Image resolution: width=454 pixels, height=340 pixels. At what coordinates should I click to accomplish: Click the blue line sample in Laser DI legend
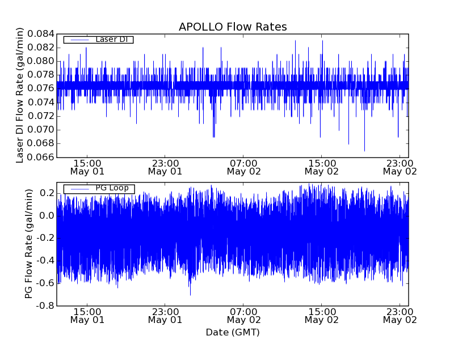point(79,40)
